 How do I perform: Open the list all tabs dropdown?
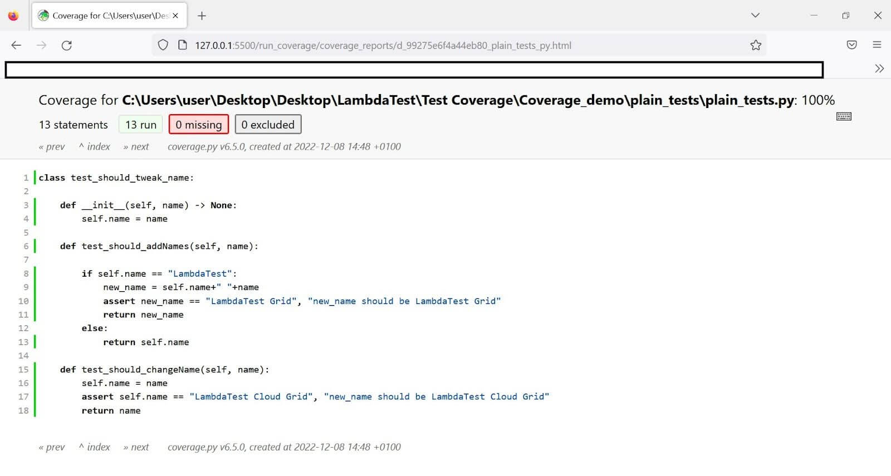tap(755, 16)
